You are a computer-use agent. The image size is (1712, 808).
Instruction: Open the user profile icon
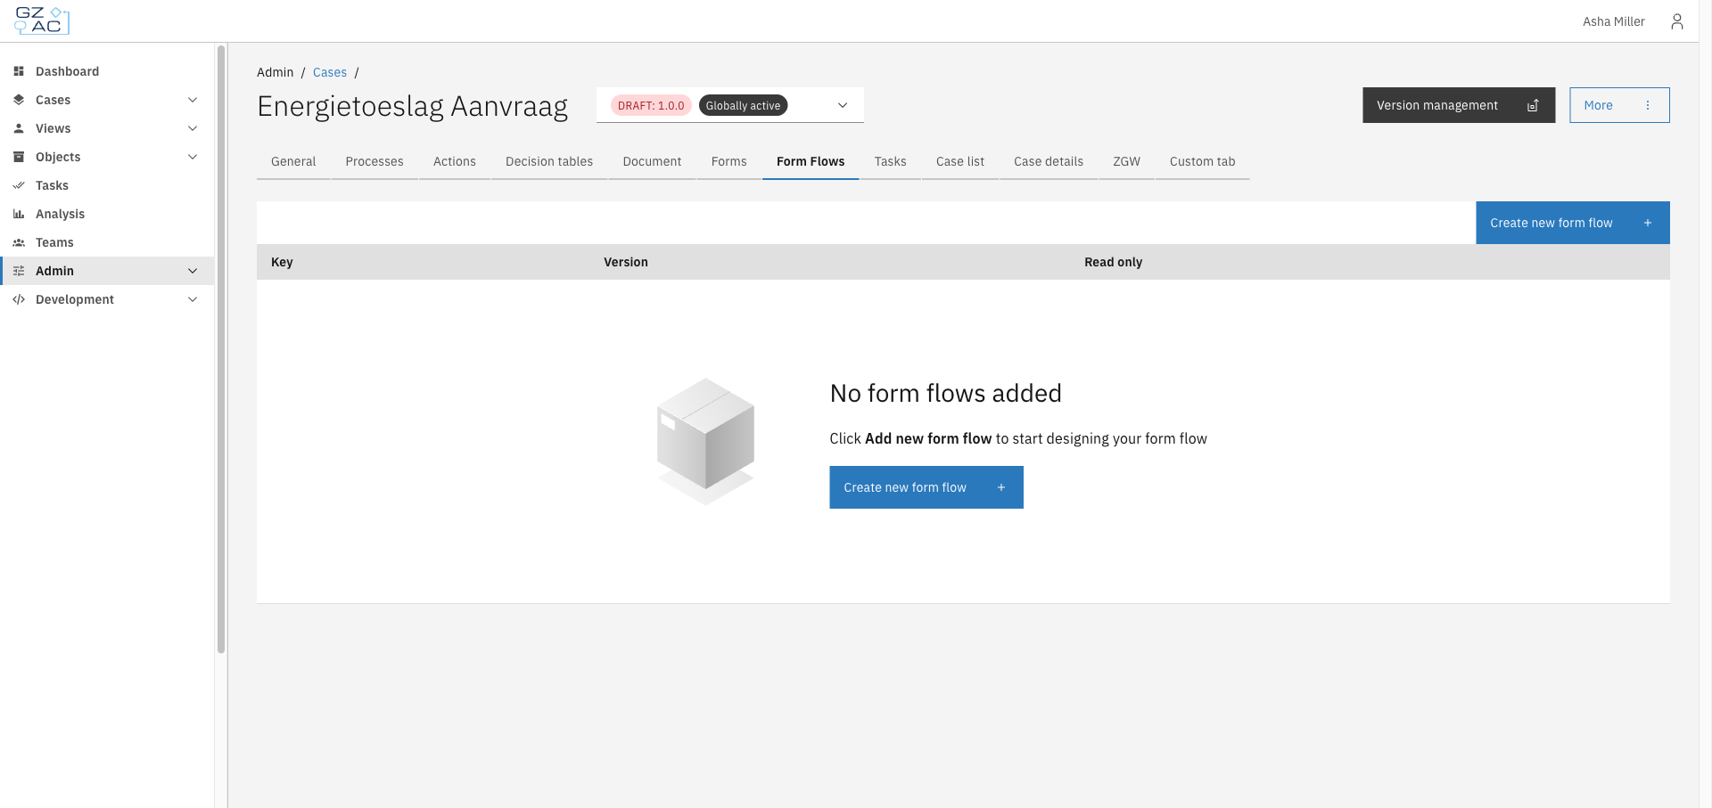pos(1676,21)
